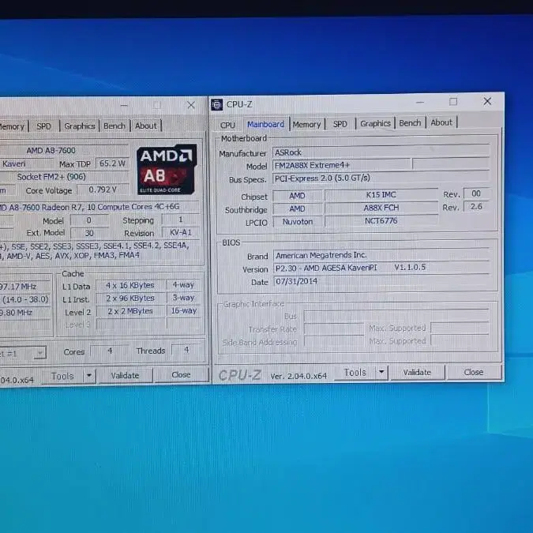Screen dimensions: 533x533
Task: Expand Tools dropdown arrow in right window
Action: point(381,372)
